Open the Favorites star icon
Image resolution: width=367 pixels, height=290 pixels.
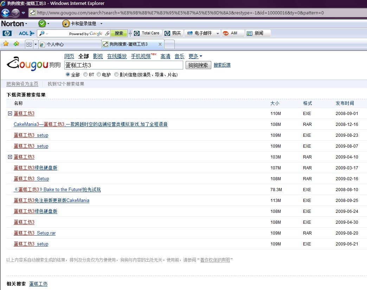(6, 44)
